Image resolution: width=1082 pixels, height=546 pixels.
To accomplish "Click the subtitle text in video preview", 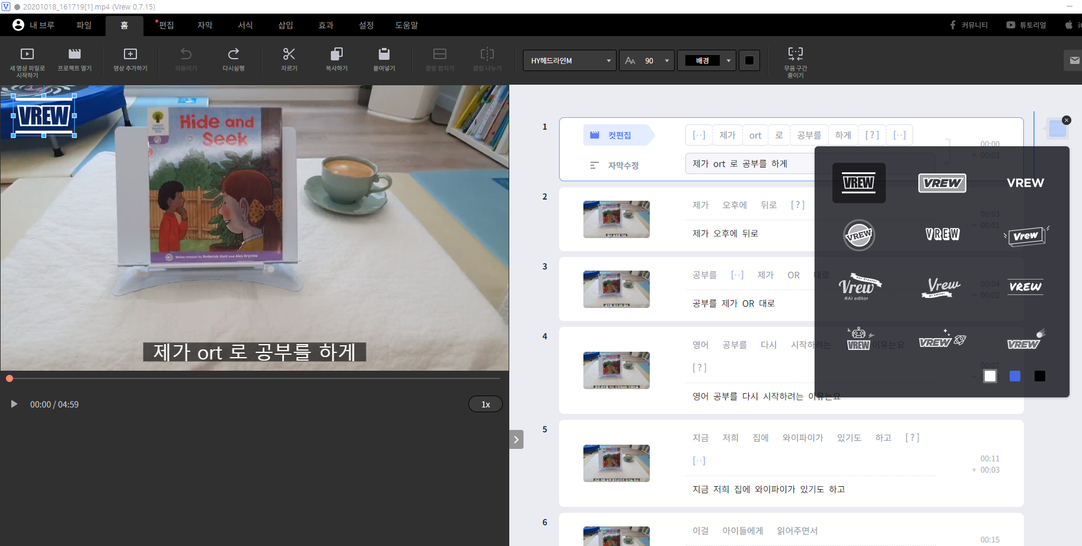I will (x=254, y=352).
